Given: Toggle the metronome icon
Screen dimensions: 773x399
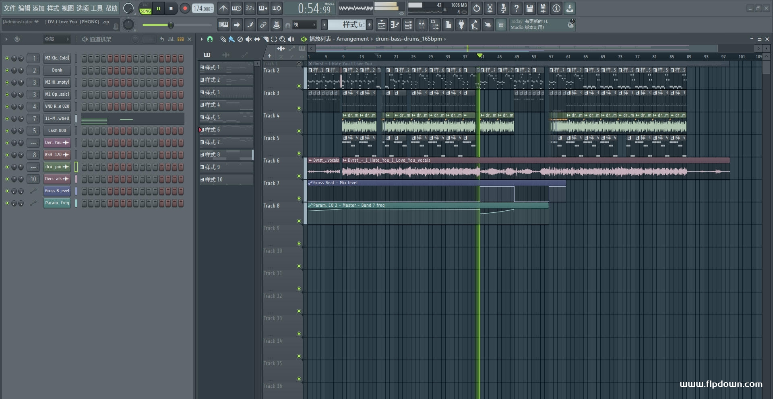Looking at the screenshot, I should [x=223, y=8].
